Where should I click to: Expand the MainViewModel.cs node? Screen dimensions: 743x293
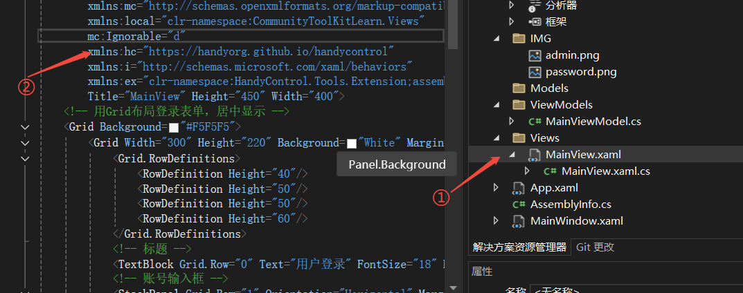click(x=512, y=121)
